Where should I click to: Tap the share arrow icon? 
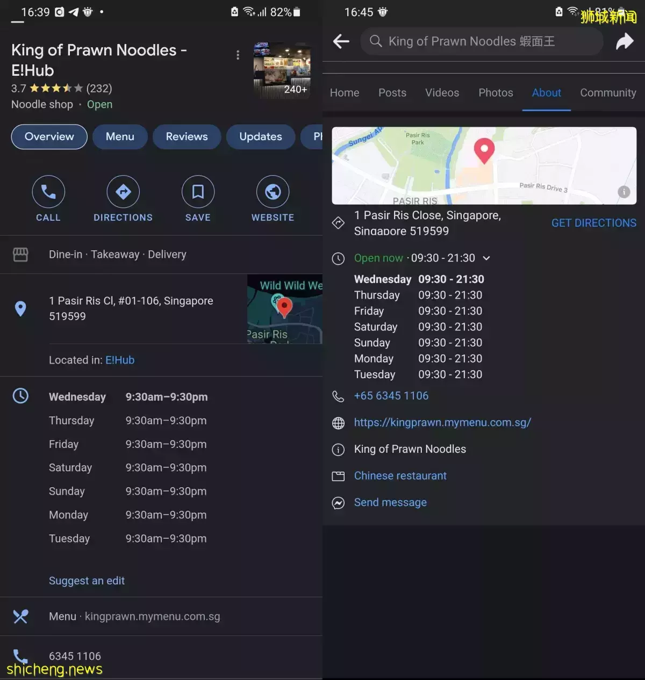pyautogui.click(x=625, y=41)
